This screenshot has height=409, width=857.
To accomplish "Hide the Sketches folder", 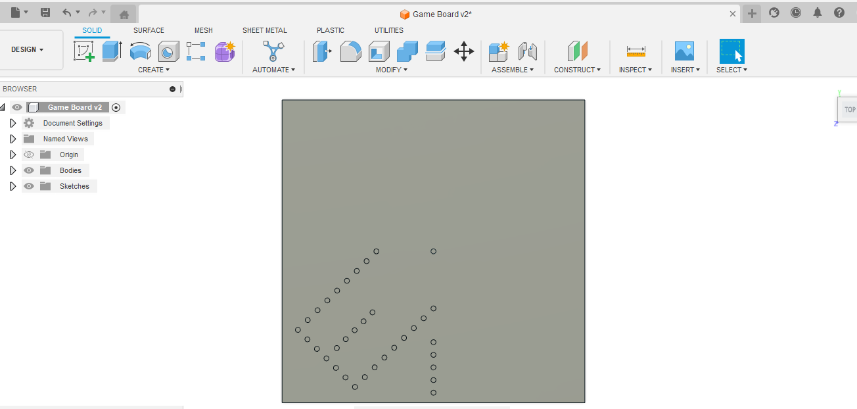I will tap(29, 186).
